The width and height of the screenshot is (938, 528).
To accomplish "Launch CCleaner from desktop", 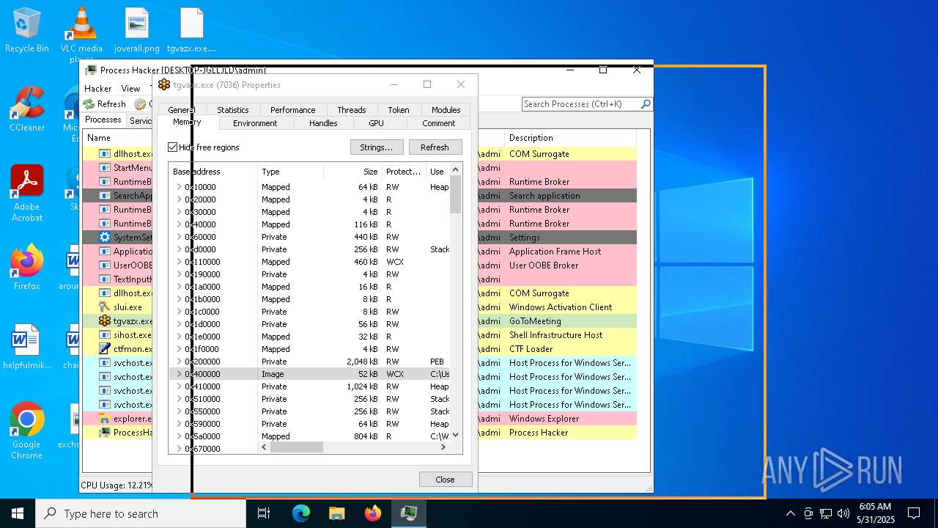I will 27,109.
